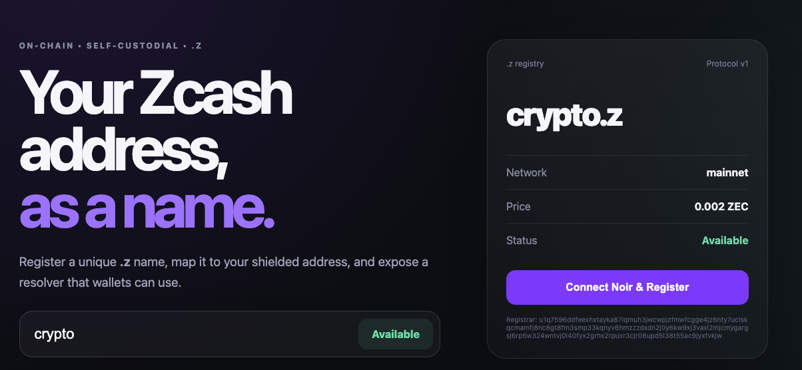Viewport: 802px width, 370px height.
Task: Click the purple 'as a name.' headline
Action: 147,210
